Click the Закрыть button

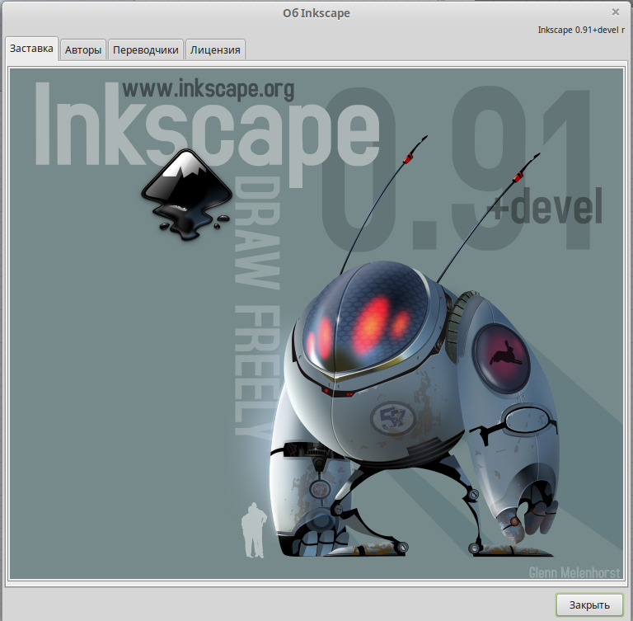click(589, 605)
